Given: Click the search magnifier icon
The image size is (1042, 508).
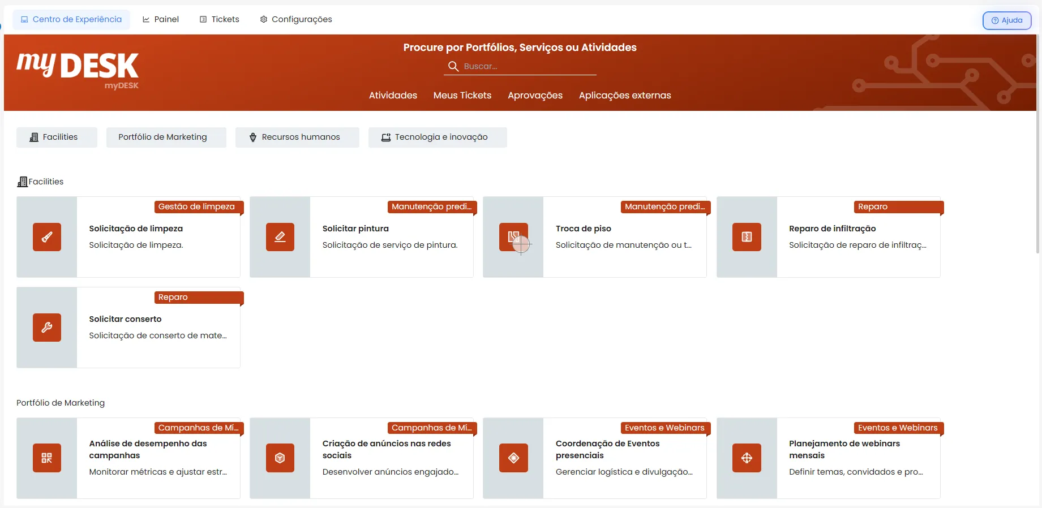Looking at the screenshot, I should click(453, 66).
